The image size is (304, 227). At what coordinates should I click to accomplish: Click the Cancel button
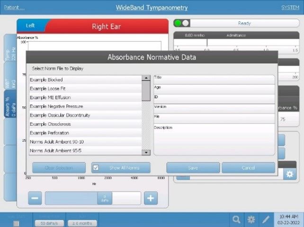click(x=248, y=168)
